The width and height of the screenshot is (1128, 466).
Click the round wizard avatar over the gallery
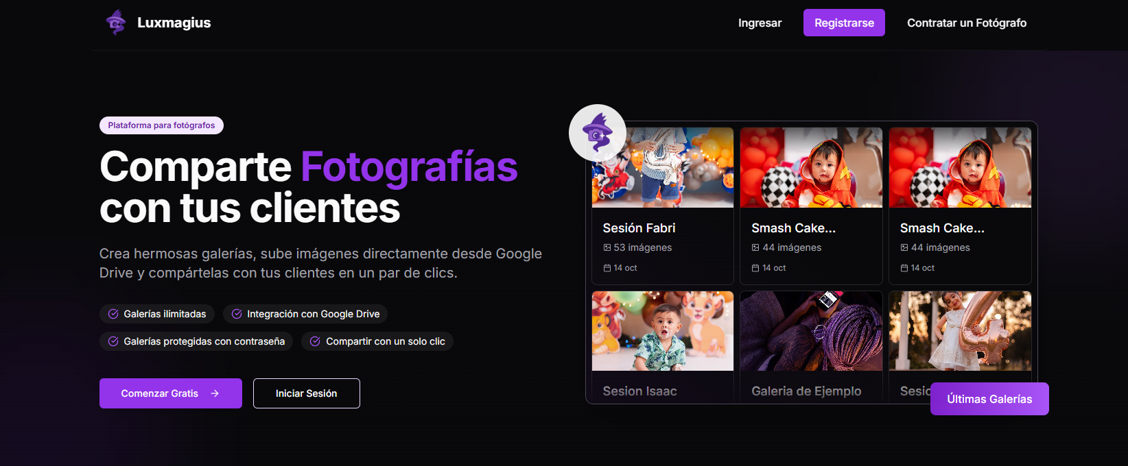coord(597,133)
